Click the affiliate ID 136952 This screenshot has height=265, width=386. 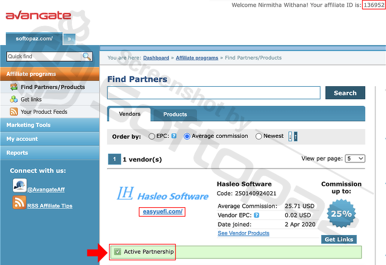pyautogui.click(x=374, y=5)
